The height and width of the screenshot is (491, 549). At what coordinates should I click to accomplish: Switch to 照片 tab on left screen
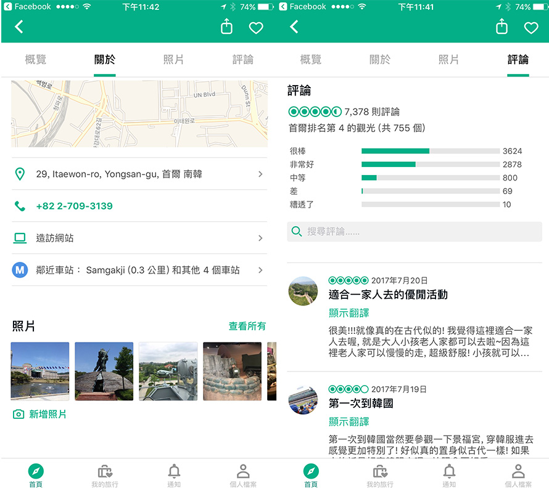174,60
